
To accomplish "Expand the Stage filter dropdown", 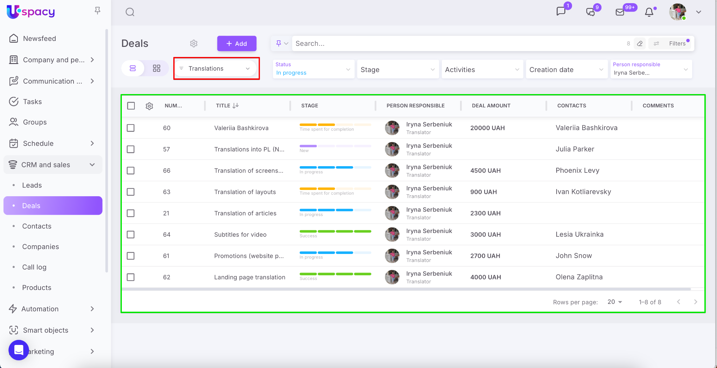I will click(x=397, y=70).
